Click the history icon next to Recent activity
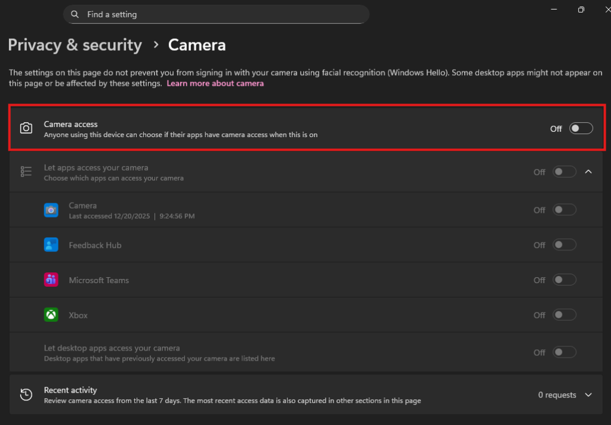This screenshot has width=611, height=425. point(26,395)
